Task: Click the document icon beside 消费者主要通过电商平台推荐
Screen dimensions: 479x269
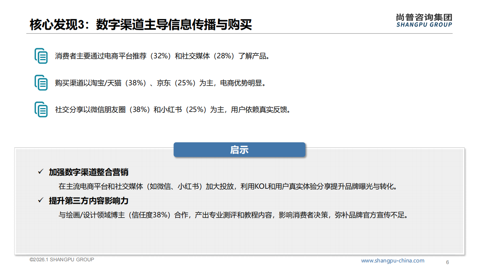Action: pyautogui.click(x=41, y=56)
